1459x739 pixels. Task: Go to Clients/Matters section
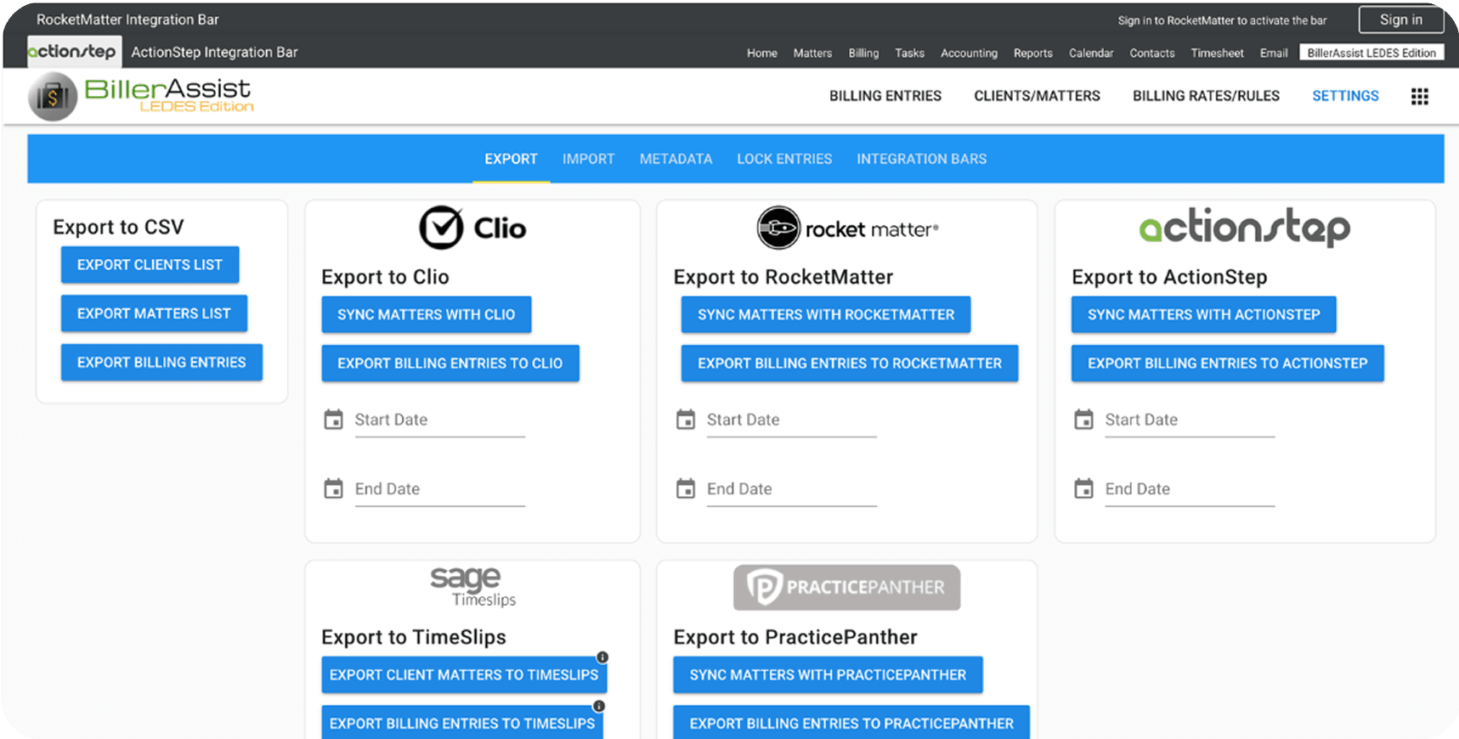coord(1038,96)
